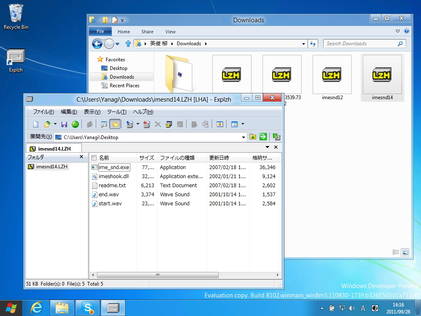Image resolution: width=421 pixels, height=316 pixels.
Task: Open an archive via the open folder icon
Action: pos(47,124)
